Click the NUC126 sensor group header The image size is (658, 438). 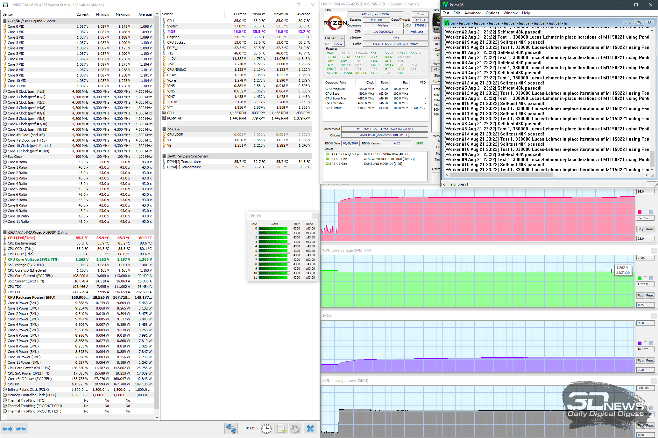[x=237, y=129]
